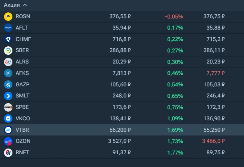Click ROSN value 376,75 ₽
Screen dimensions: 244x167
click(x=214, y=16)
